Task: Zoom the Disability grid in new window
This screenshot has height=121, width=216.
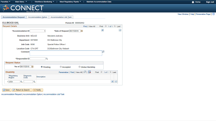Action: 85,72
